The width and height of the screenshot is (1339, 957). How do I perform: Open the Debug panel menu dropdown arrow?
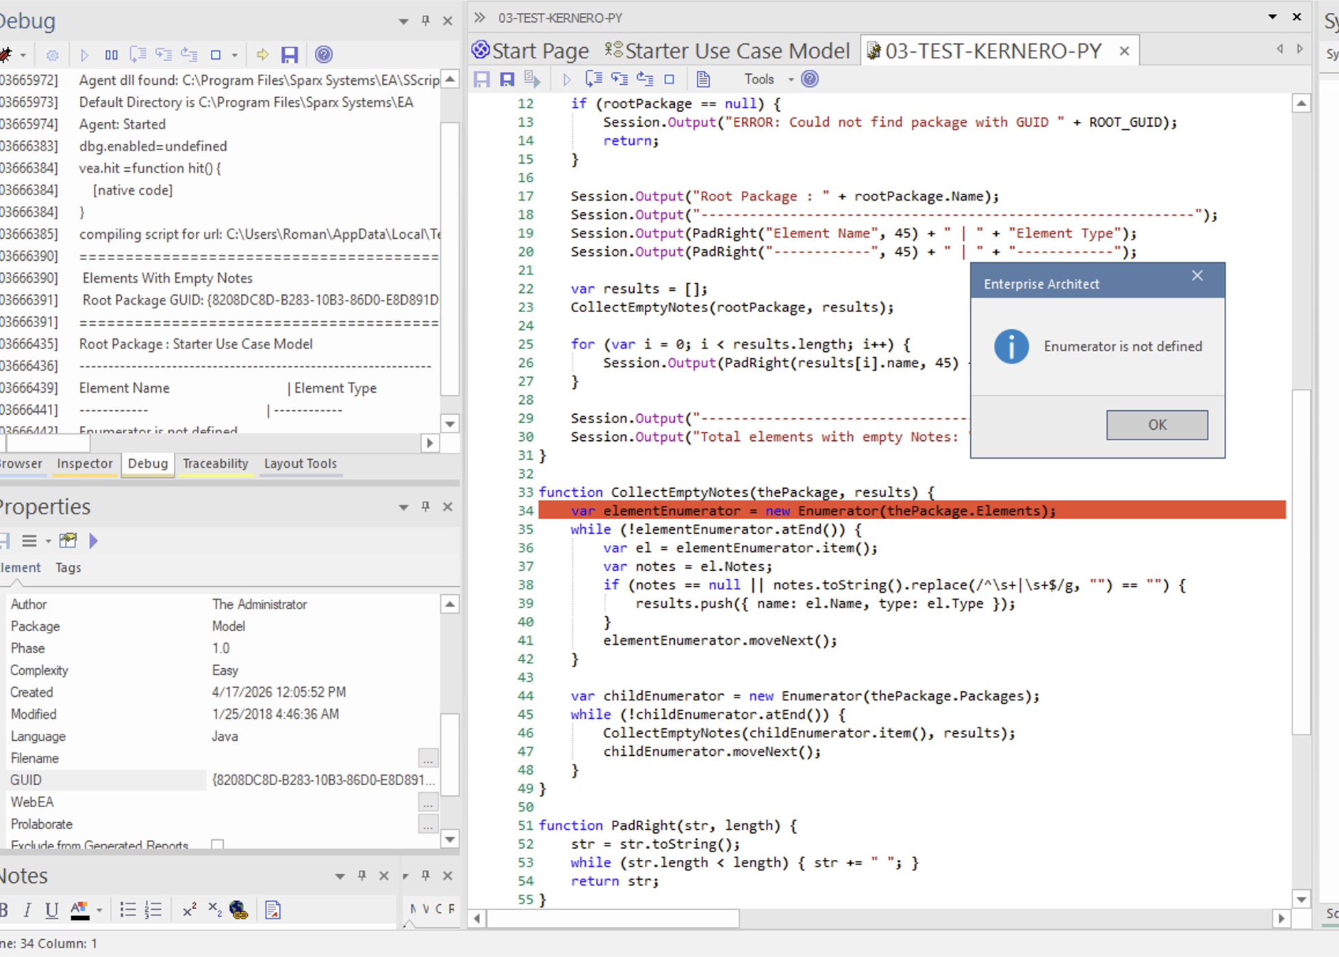(x=403, y=21)
